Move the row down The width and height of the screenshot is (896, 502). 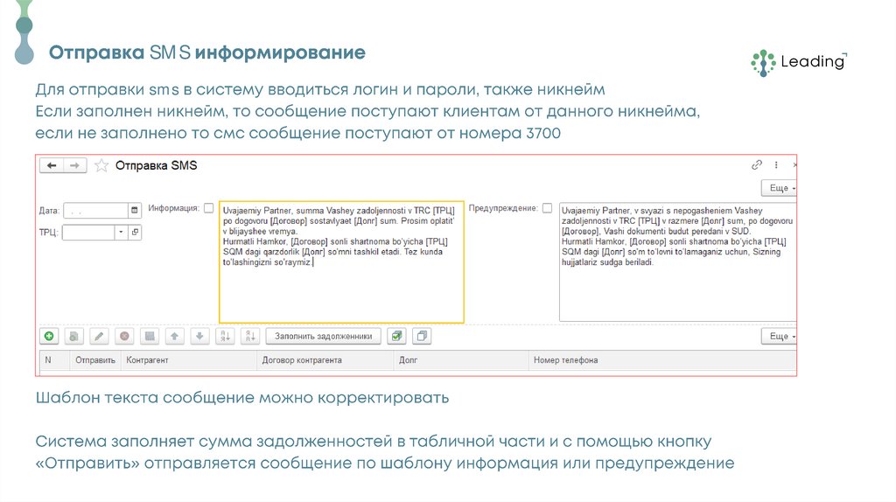pos(199,337)
